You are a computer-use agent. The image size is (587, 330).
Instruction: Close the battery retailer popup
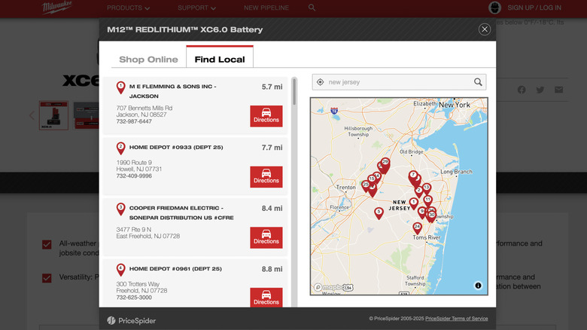click(x=485, y=29)
